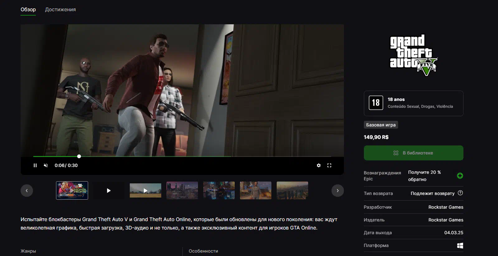Open the man standing screenshot thumbnail
Screen dimensions: 498x256
256,190
